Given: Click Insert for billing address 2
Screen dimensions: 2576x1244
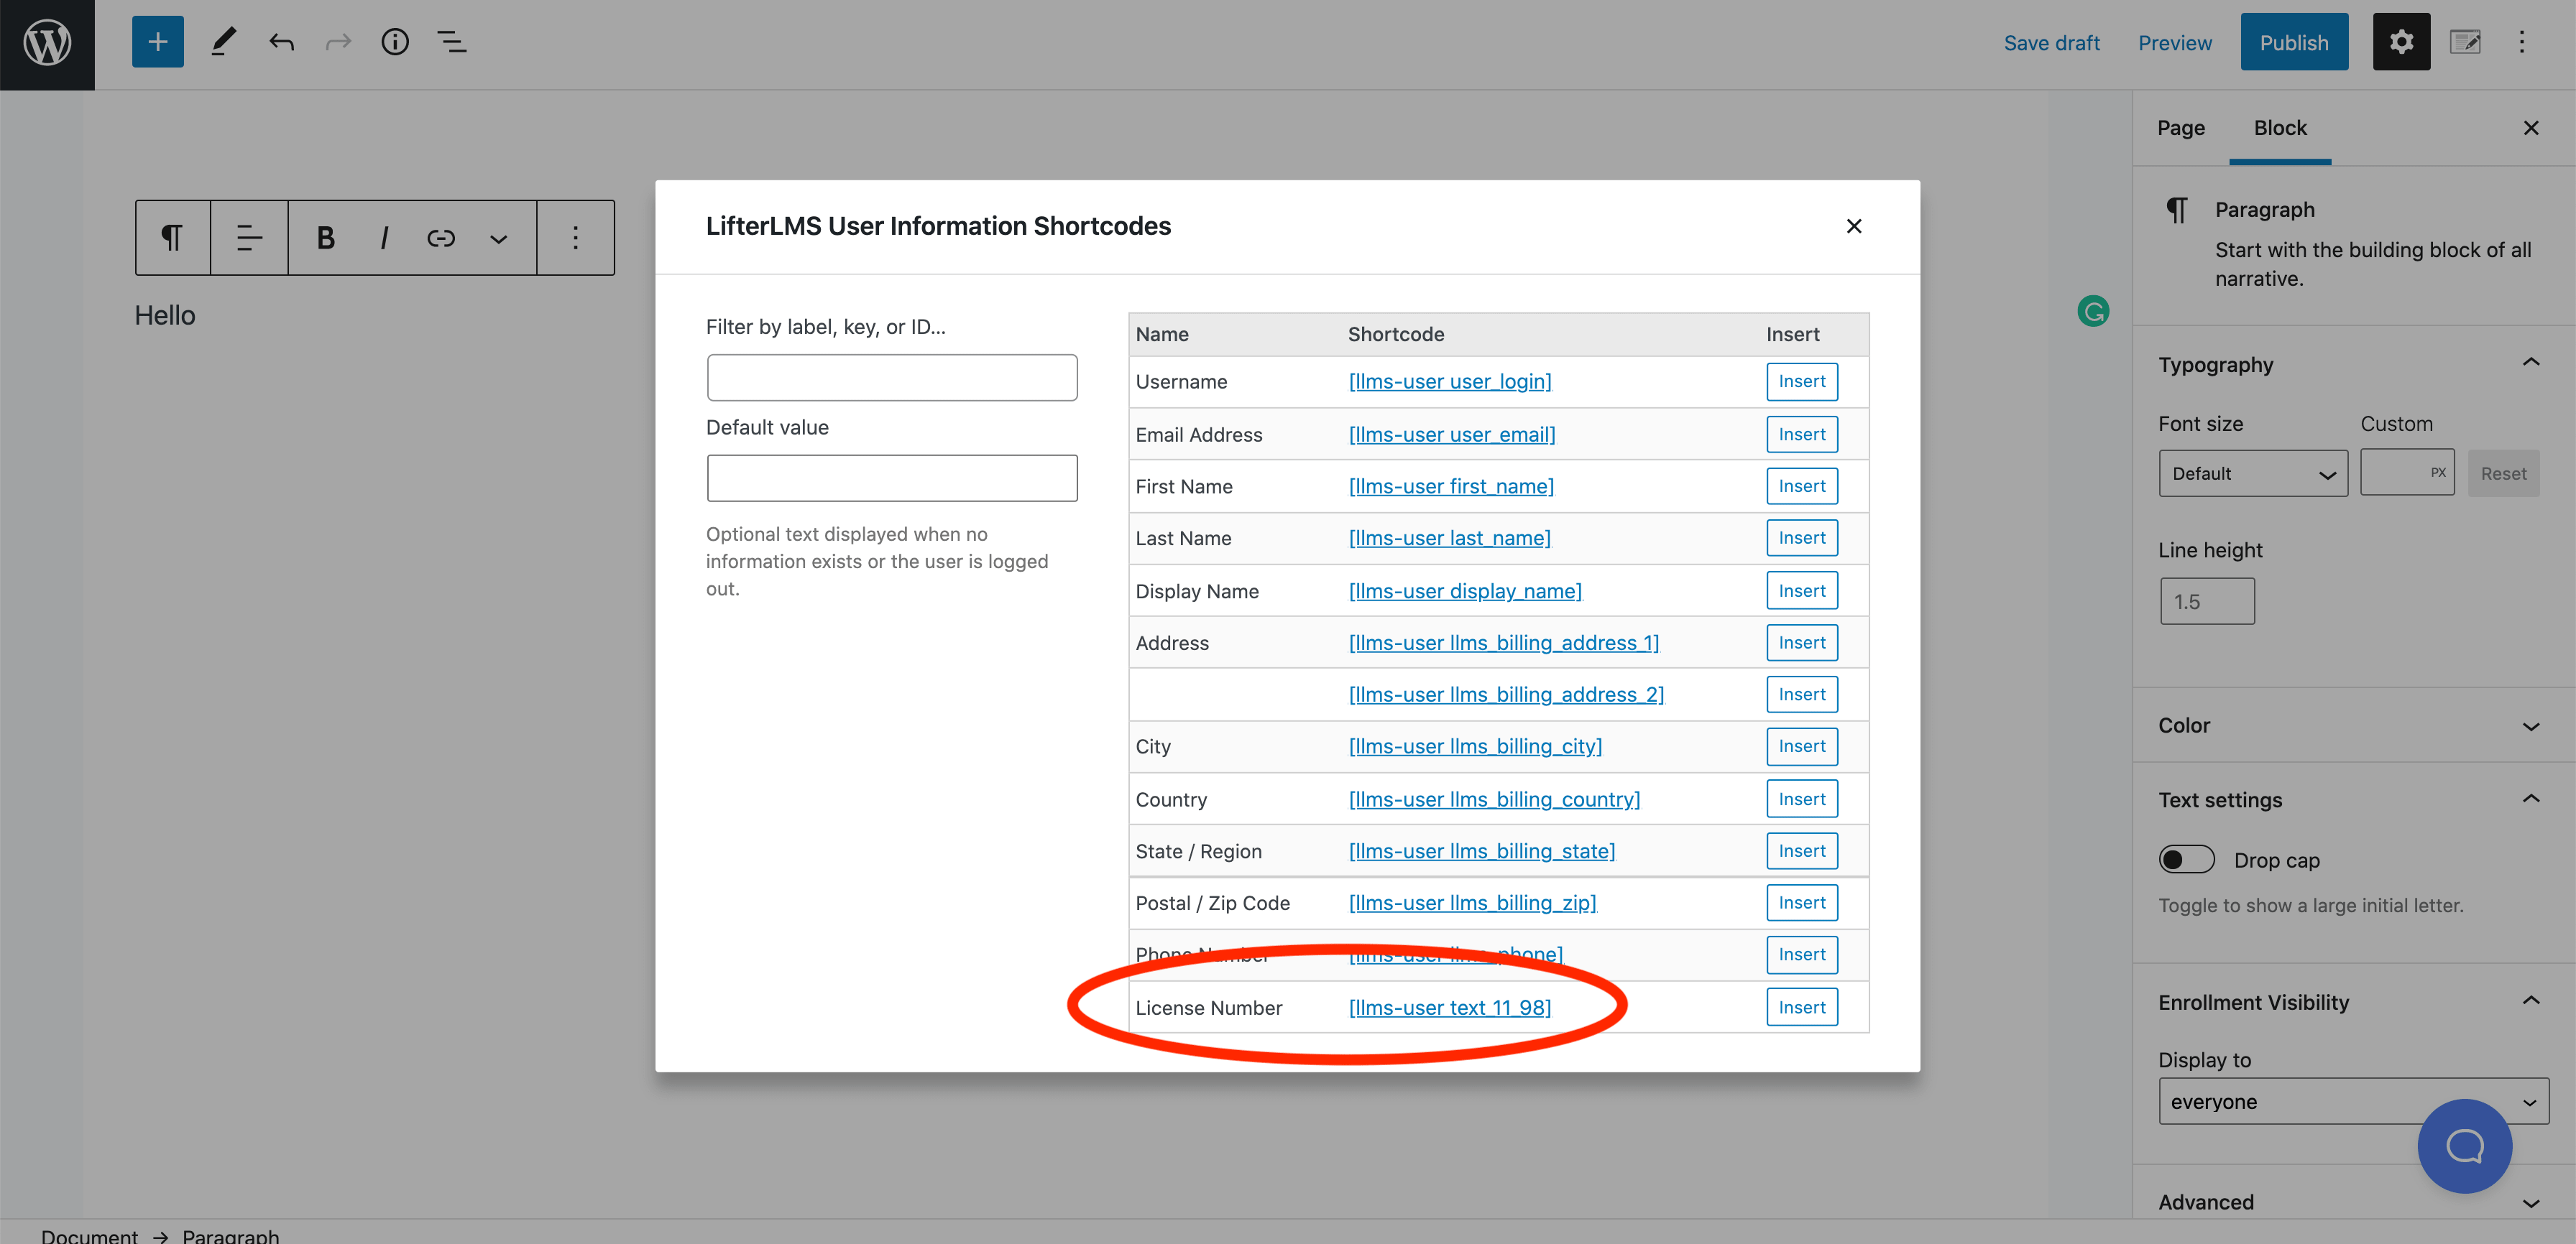Looking at the screenshot, I should click(x=1802, y=695).
